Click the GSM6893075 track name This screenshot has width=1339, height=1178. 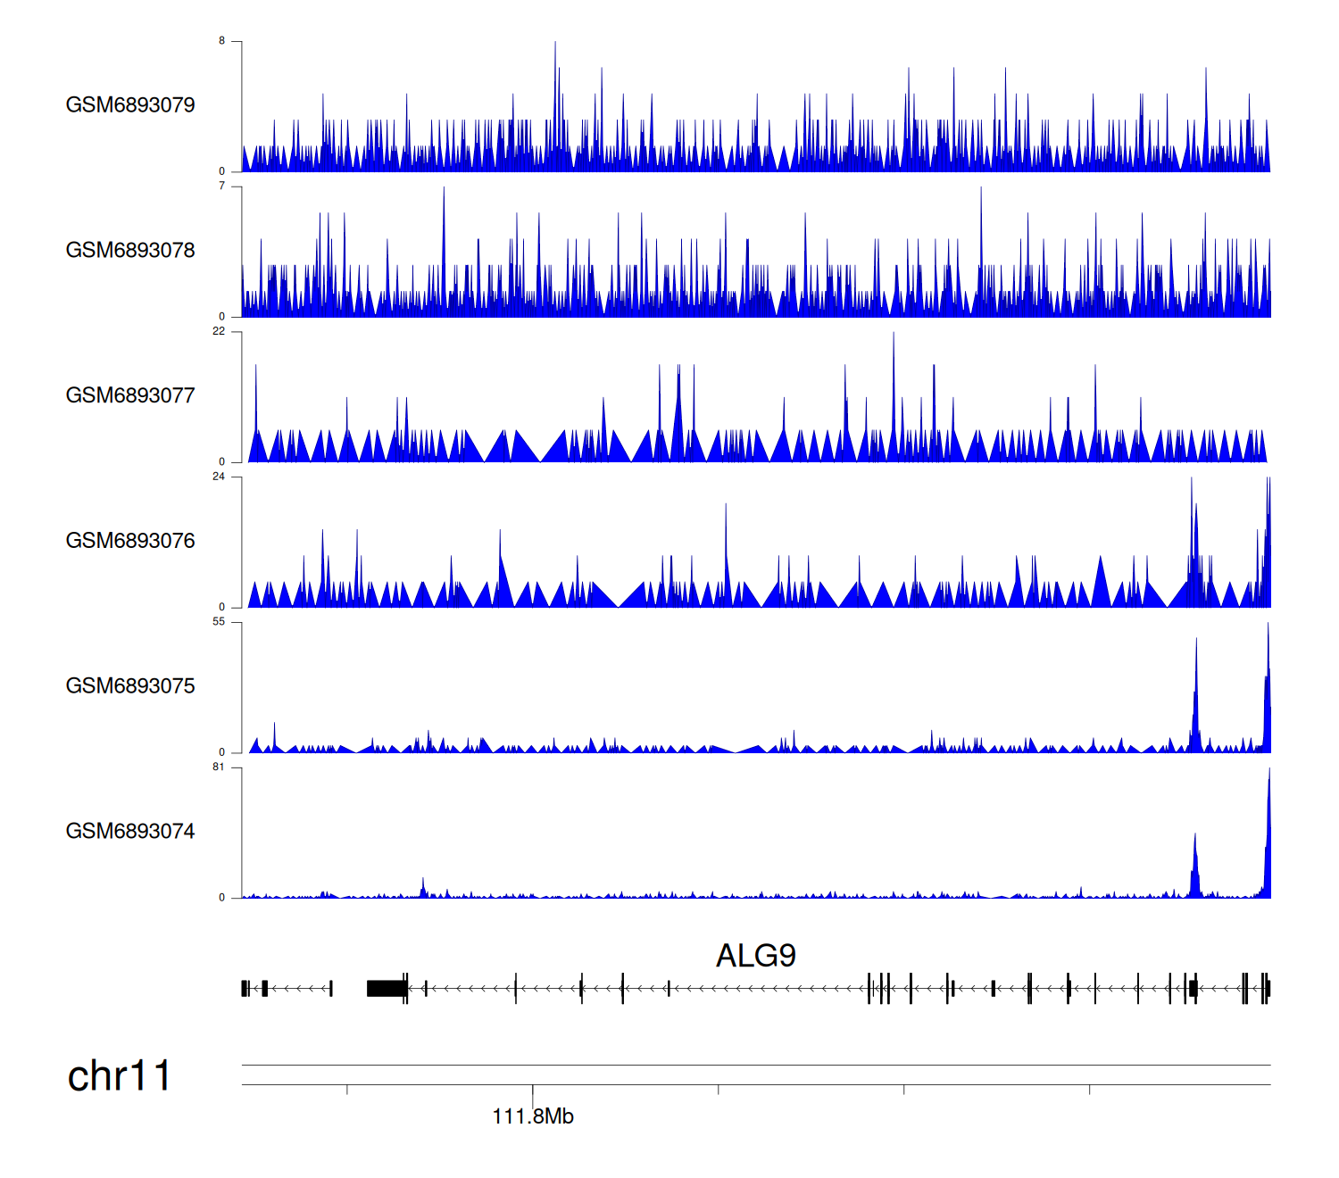pyautogui.click(x=130, y=686)
